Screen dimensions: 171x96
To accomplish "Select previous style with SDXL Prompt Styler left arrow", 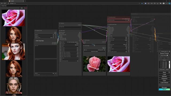I will coord(36,73).
